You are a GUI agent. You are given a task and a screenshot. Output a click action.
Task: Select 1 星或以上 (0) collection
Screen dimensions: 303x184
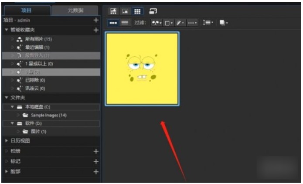pyautogui.click(x=51, y=64)
